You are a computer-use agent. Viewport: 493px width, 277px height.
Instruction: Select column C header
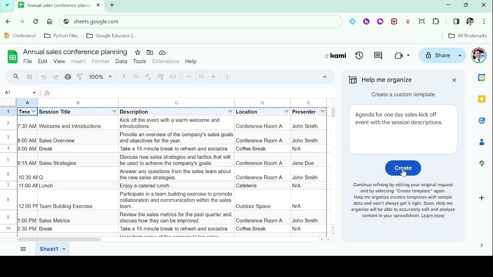[176, 103]
